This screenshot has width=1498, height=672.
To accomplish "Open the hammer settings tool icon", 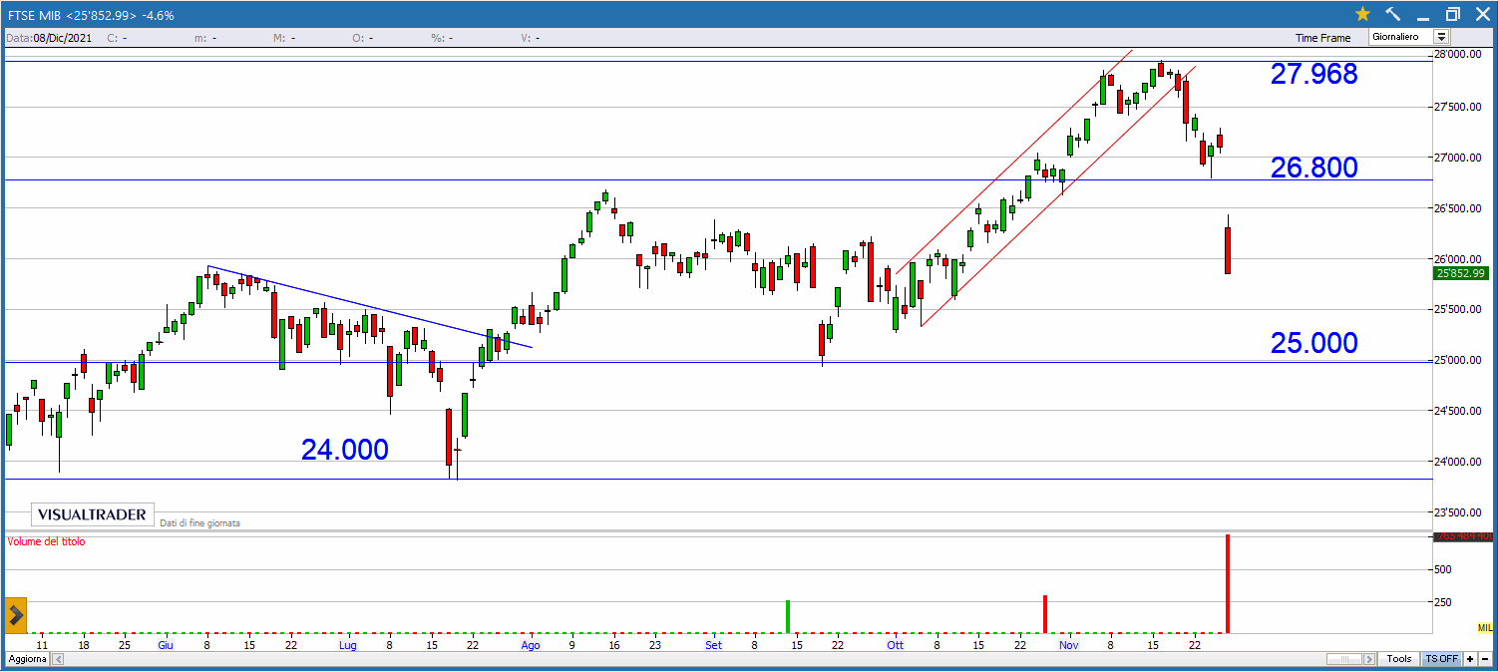I will pyautogui.click(x=1393, y=14).
